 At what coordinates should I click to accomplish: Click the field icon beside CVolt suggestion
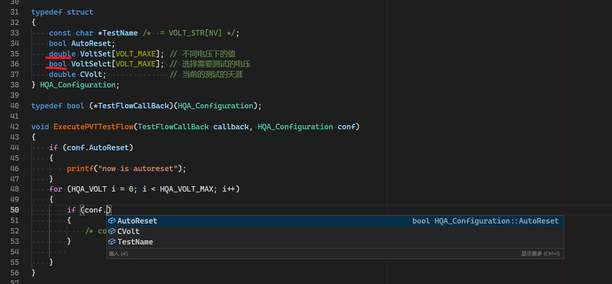112,231
